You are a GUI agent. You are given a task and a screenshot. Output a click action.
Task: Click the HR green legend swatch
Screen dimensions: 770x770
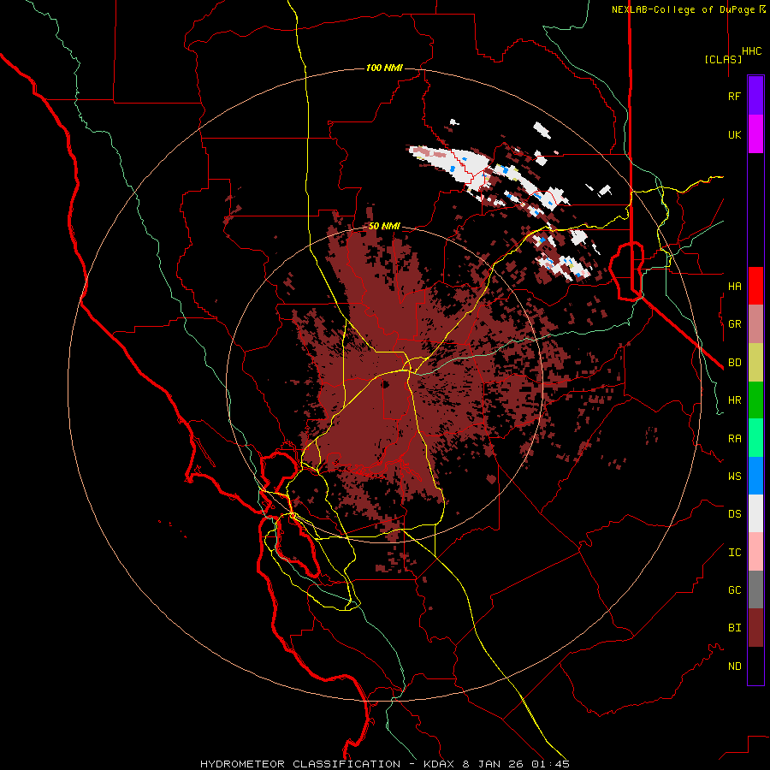[755, 400]
